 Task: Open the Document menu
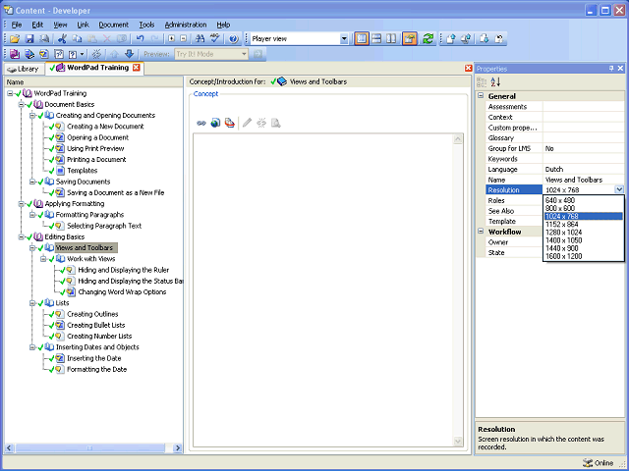pos(114,25)
